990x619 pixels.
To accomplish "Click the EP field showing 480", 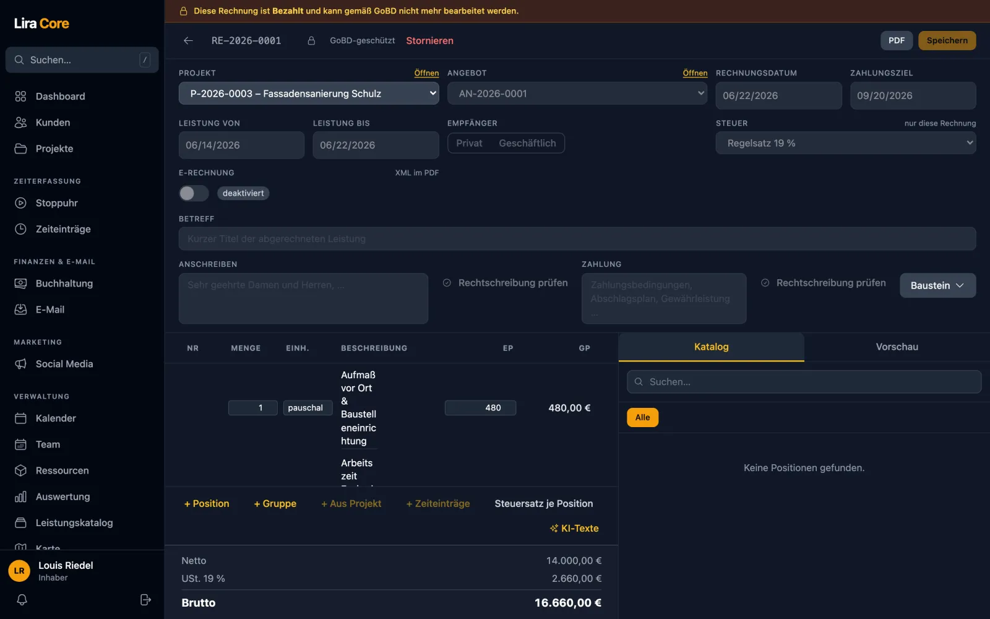I will 480,408.
